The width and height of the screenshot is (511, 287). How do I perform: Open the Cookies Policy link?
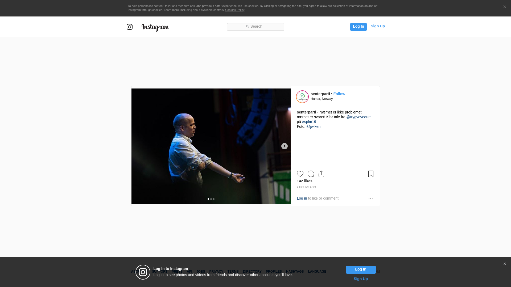tap(234, 10)
